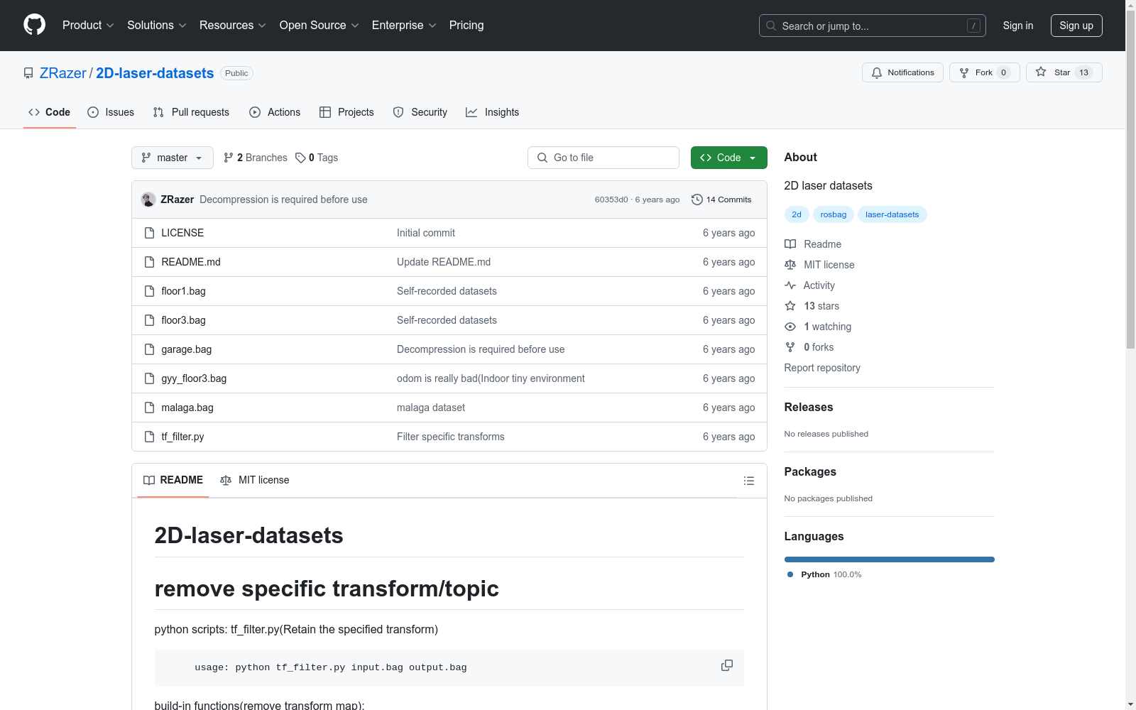Click the repository book icon beside ZRazer
Image resolution: width=1136 pixels, height=710 pixels.
(28, 73)
